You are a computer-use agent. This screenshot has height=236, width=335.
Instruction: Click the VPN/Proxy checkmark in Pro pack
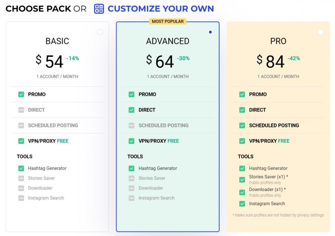pyautogui.click(x=242, y=141)
